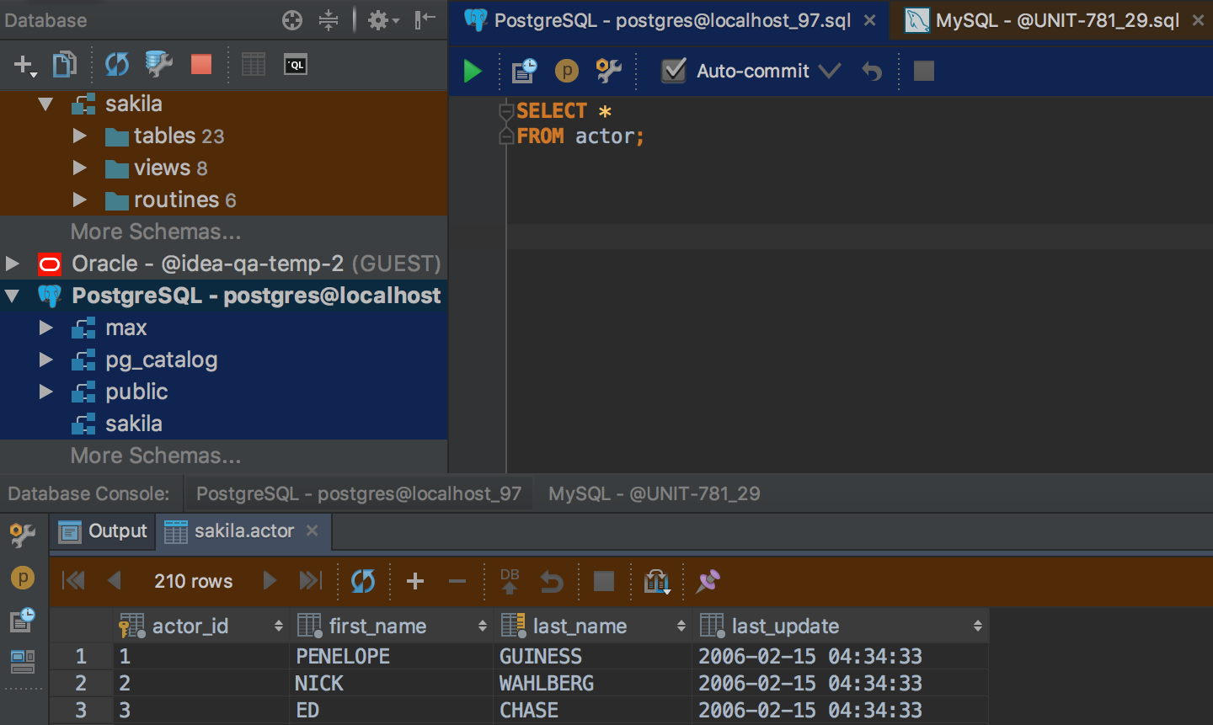Image resolution: width=1213 pixels, height=725 pixels.
Task: Hide the Database tool window panel
Action: 425,20
